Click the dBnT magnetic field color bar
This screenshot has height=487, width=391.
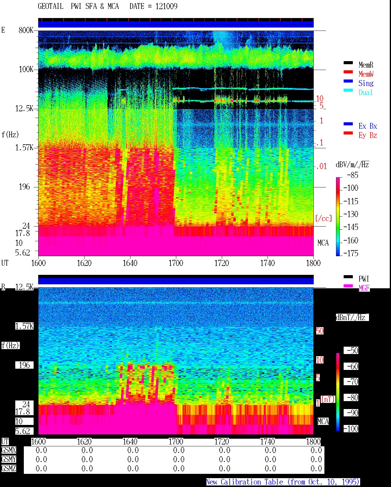[x=338, y=392]
